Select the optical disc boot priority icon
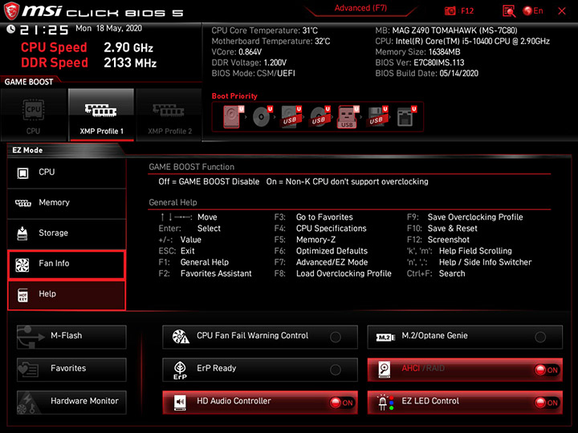 263,117
